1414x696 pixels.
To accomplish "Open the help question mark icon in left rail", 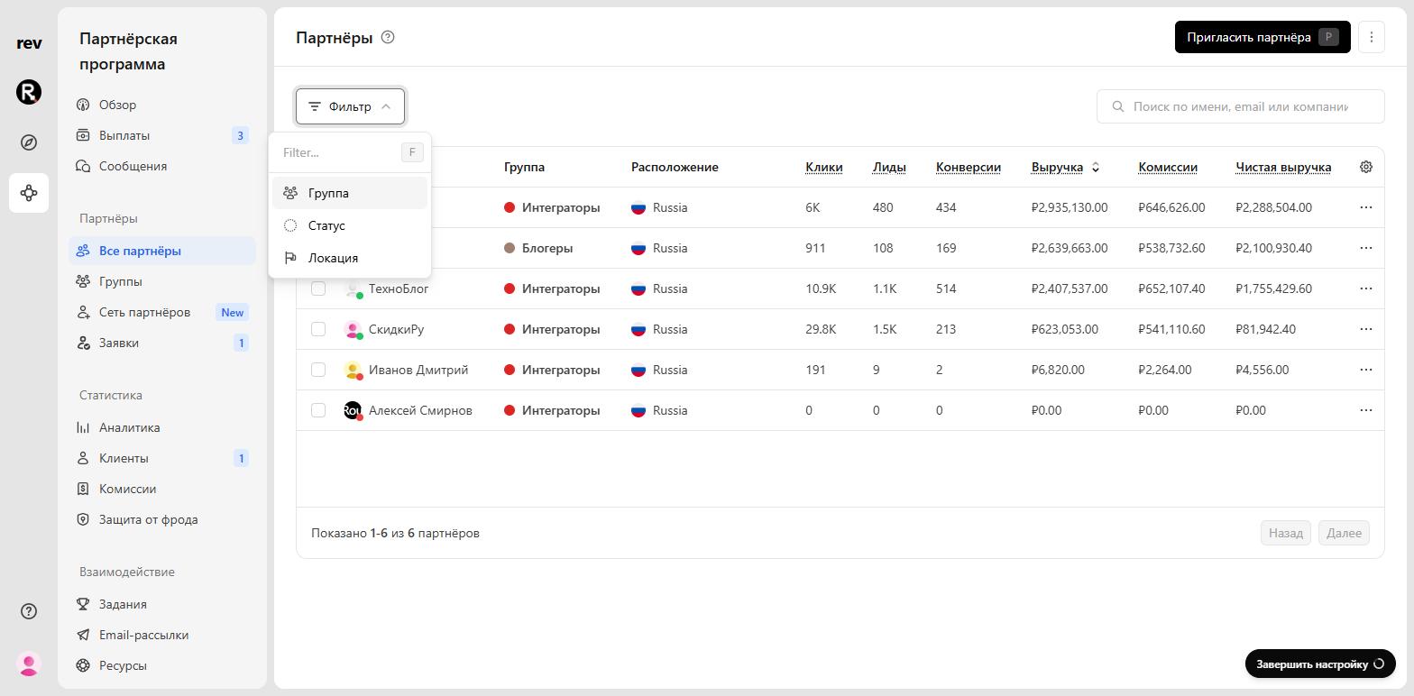I will (29, 611).
